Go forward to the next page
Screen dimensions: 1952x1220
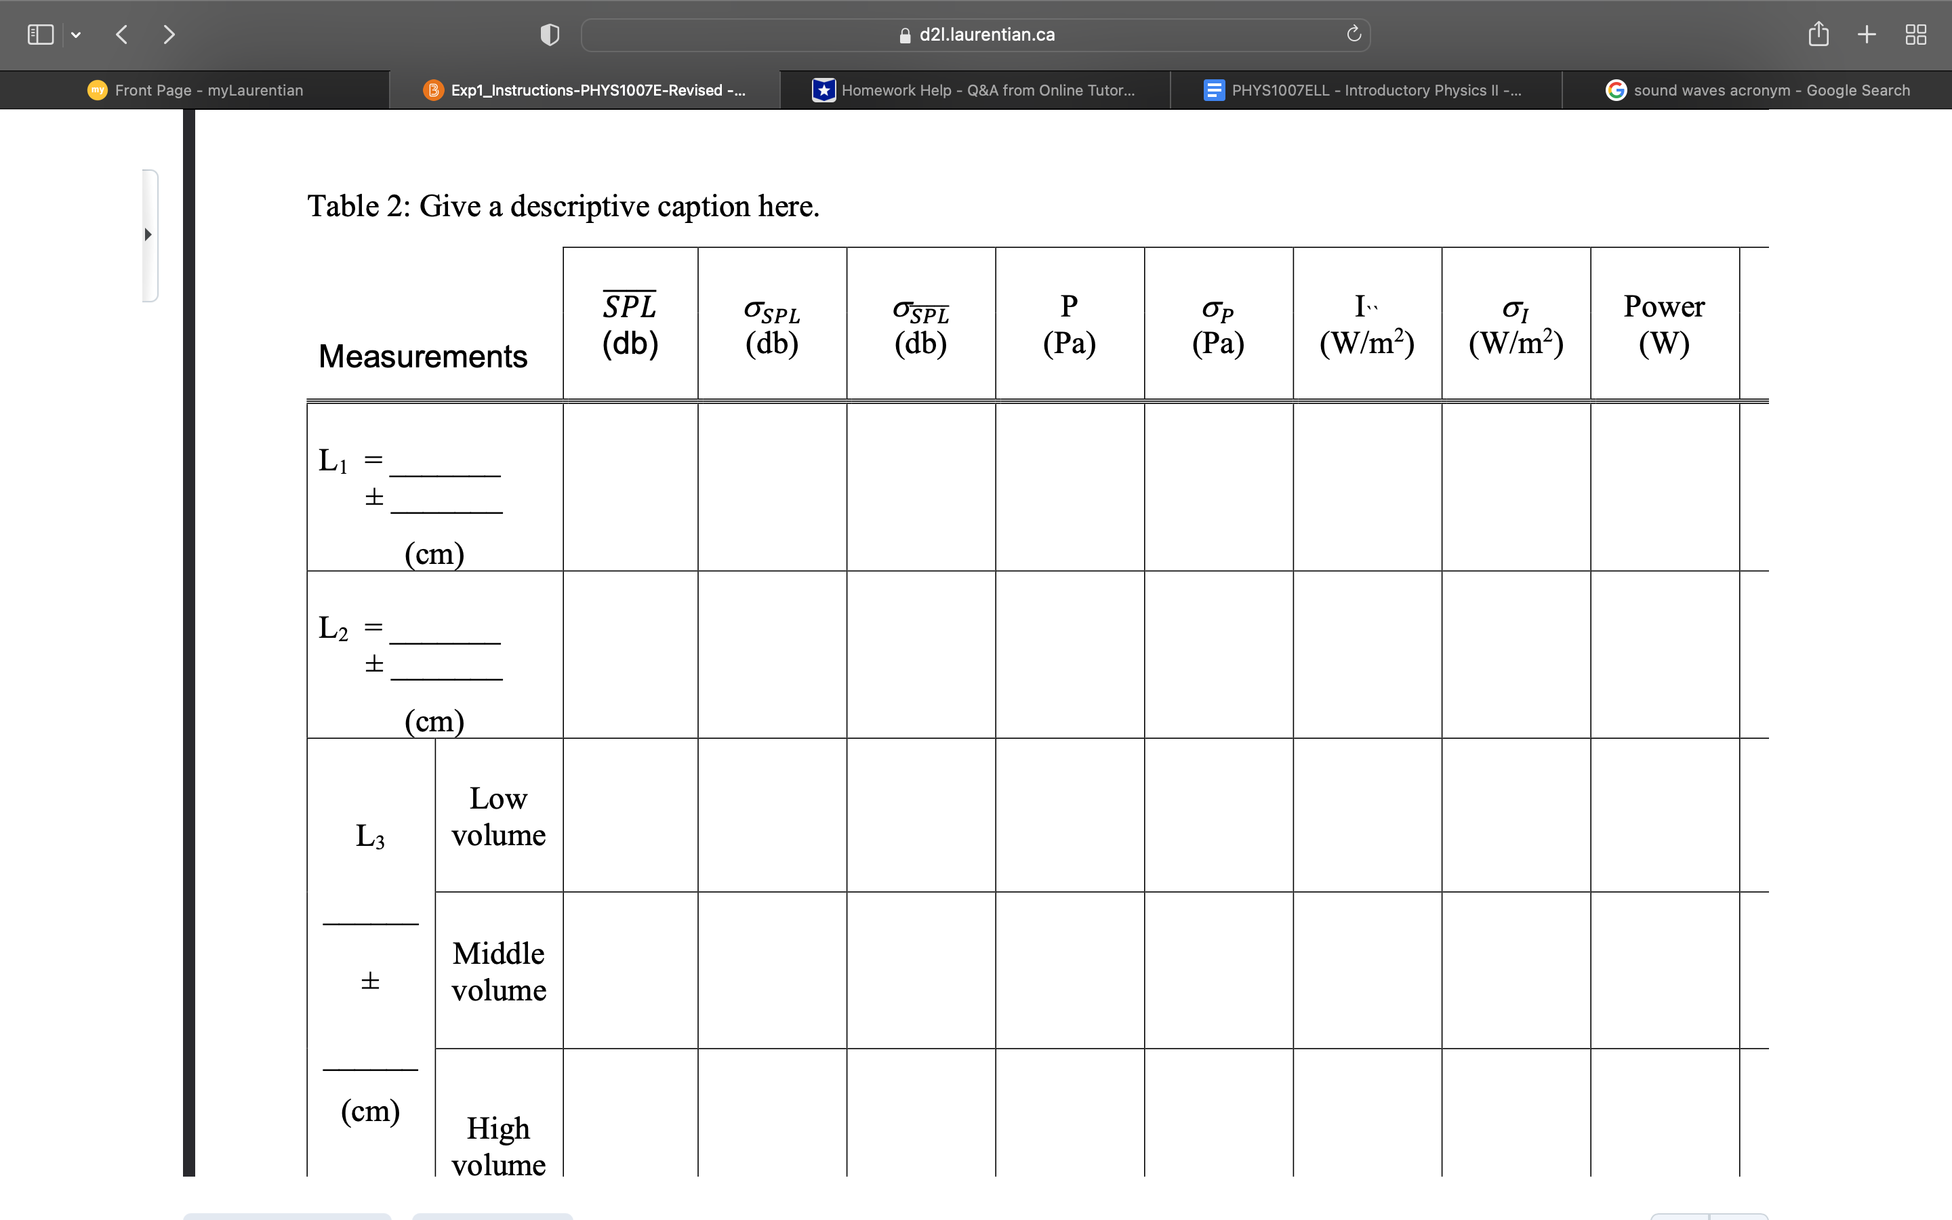point(169,35)
